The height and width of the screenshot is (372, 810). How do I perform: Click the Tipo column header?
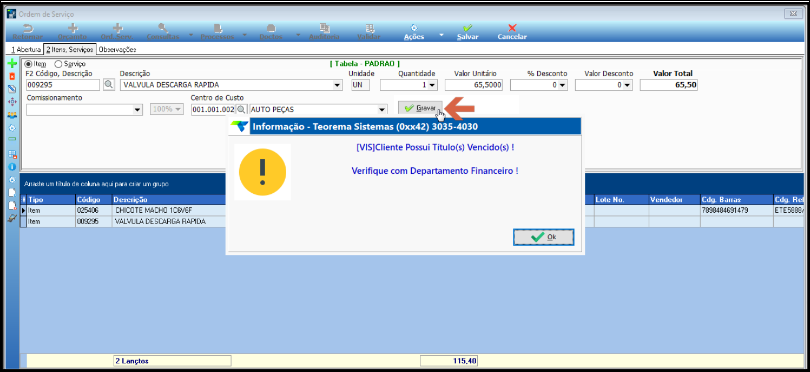click(x=51, y=200)
